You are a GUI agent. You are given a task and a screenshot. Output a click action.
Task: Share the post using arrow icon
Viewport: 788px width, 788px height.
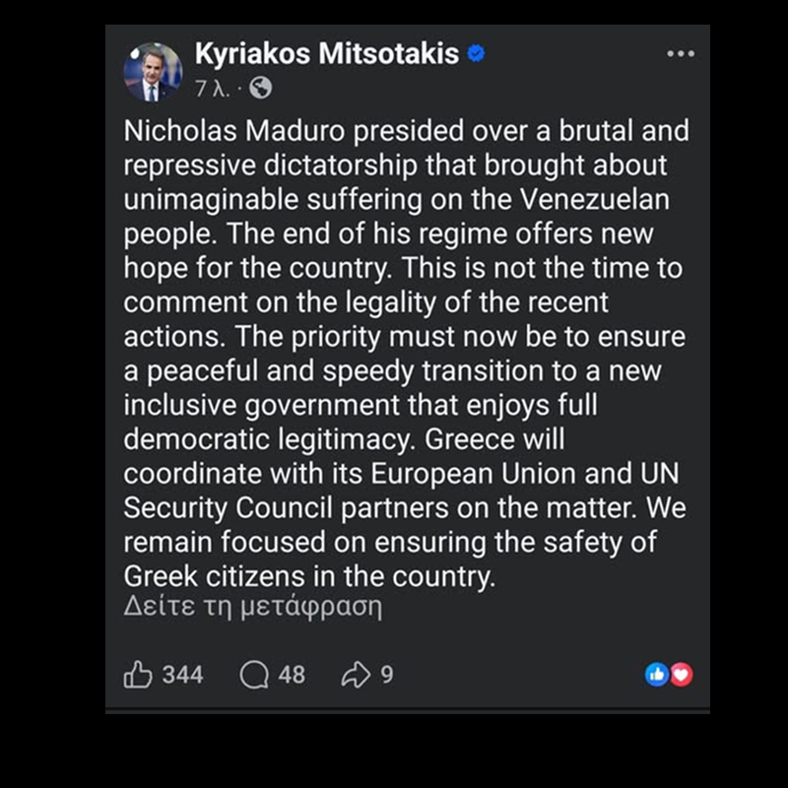point(356,675)
